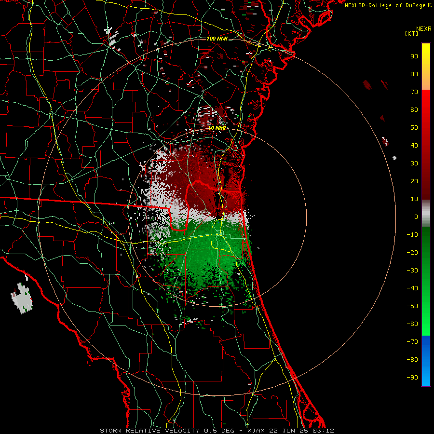
Task: Click the 70 value on velocity scale
Action: 414,92
